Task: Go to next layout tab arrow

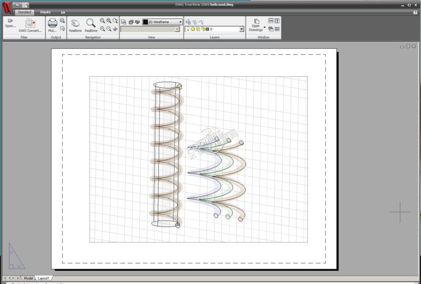Action: tap(14, 278)
